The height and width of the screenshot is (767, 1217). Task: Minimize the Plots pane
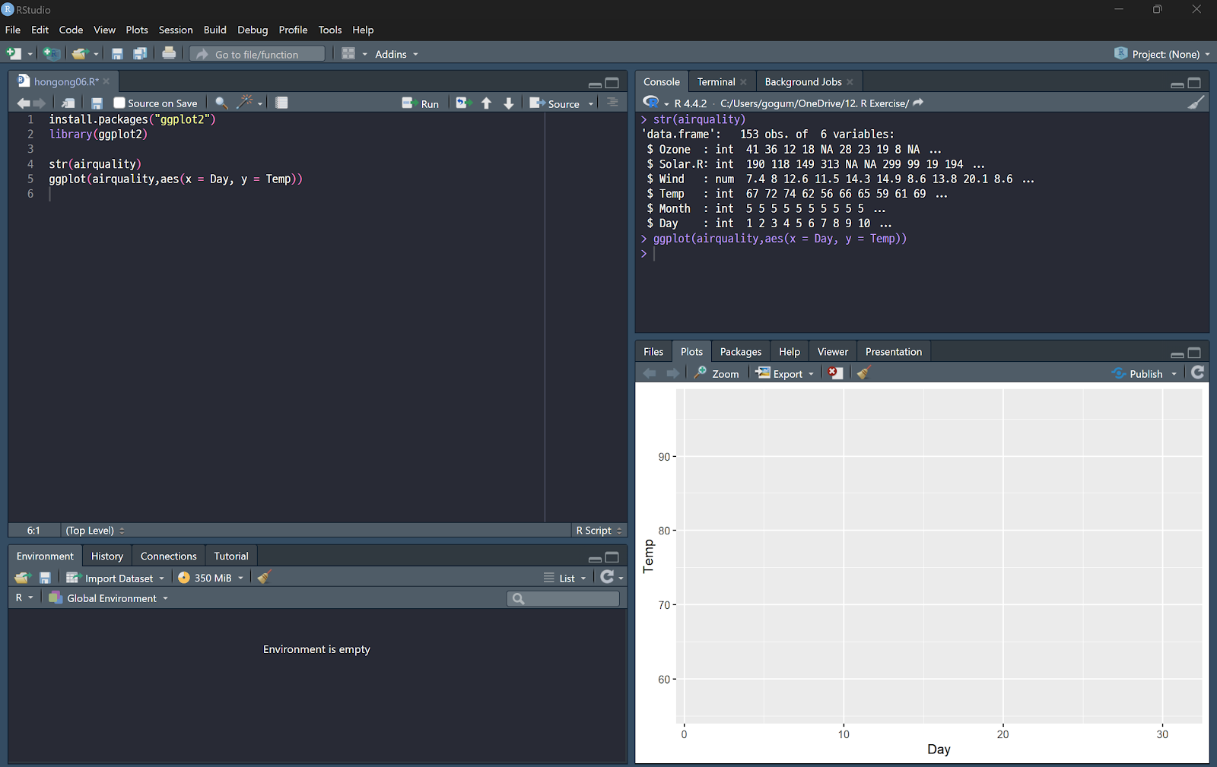click(x=1177, y=353)
